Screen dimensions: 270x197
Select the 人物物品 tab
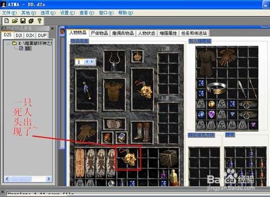click(78, 33)
